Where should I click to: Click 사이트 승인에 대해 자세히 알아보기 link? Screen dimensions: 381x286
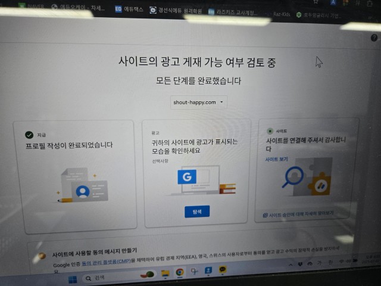pos(299,213)
